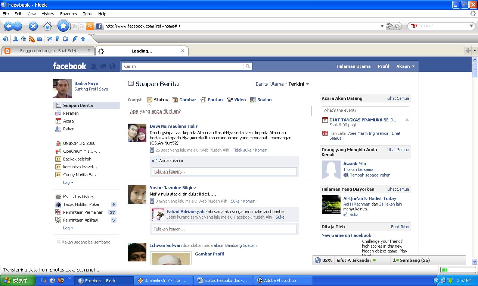Open the tab list dropdown arrow

click(475, 51)
